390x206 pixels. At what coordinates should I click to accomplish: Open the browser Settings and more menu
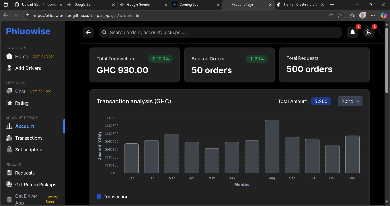373,15
